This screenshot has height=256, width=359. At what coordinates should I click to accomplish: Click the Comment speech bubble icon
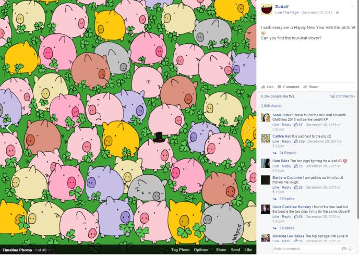279,87
